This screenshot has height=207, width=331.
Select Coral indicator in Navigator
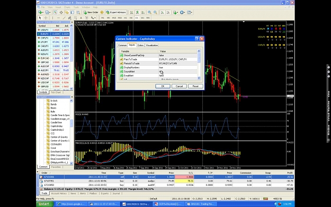point(53,148)
